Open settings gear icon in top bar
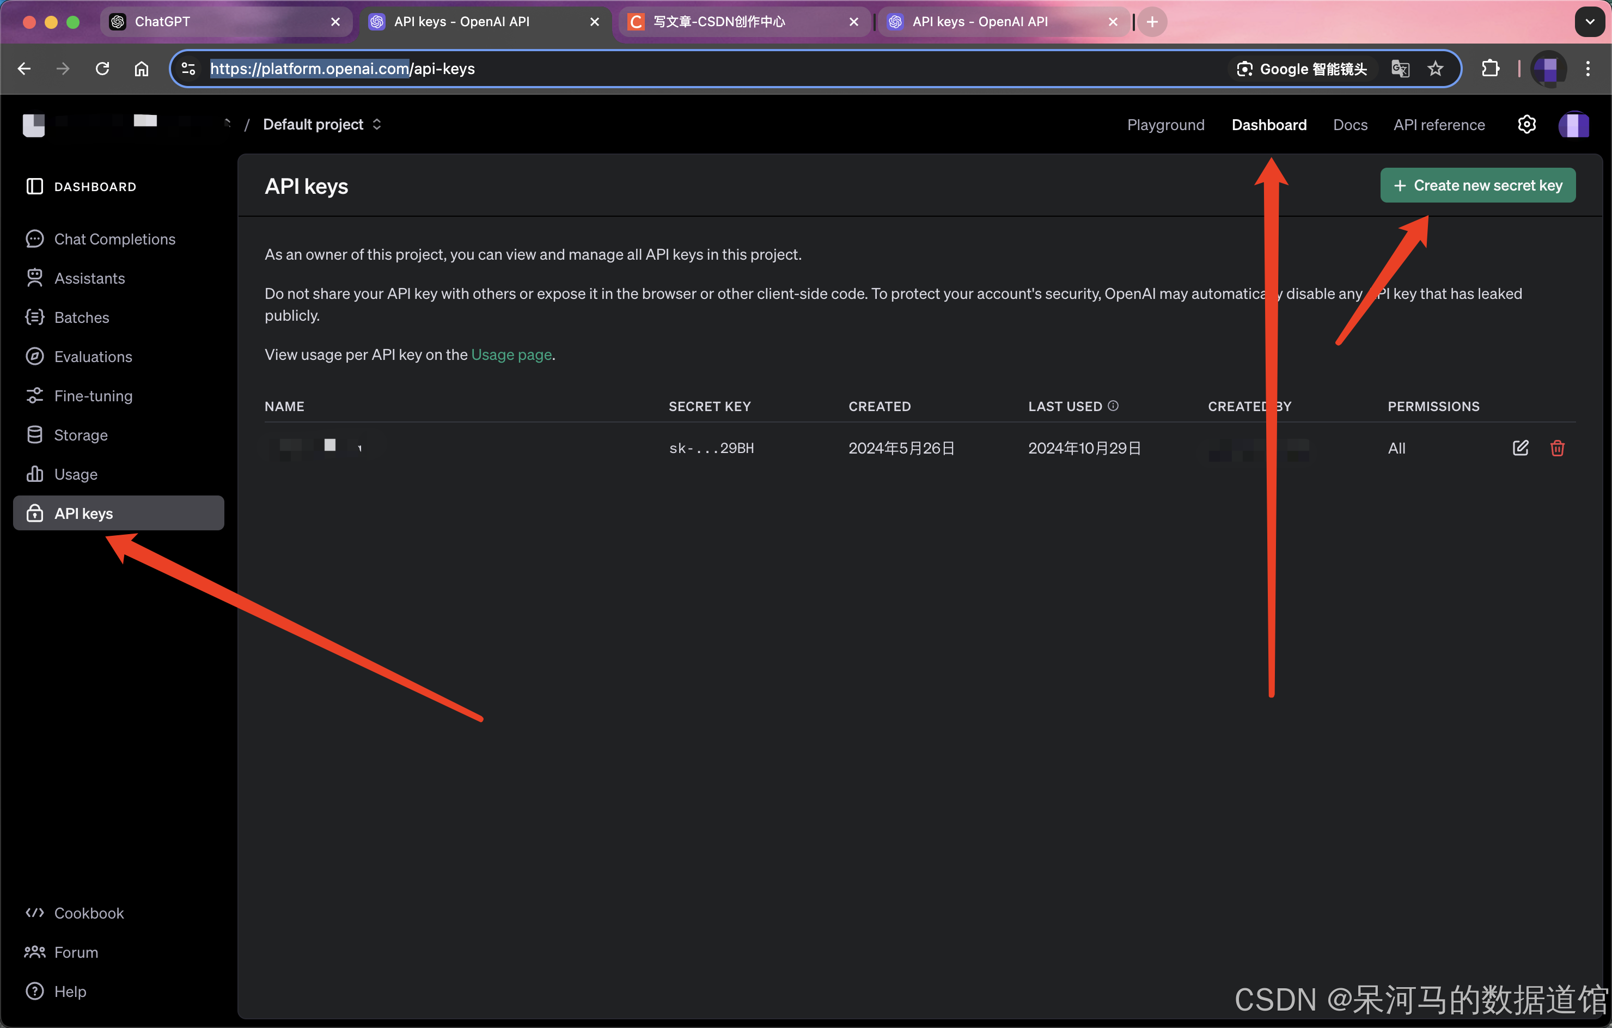This screenshot has height=1028, width=1612. pyautogui.click(x=1526, y=125)
